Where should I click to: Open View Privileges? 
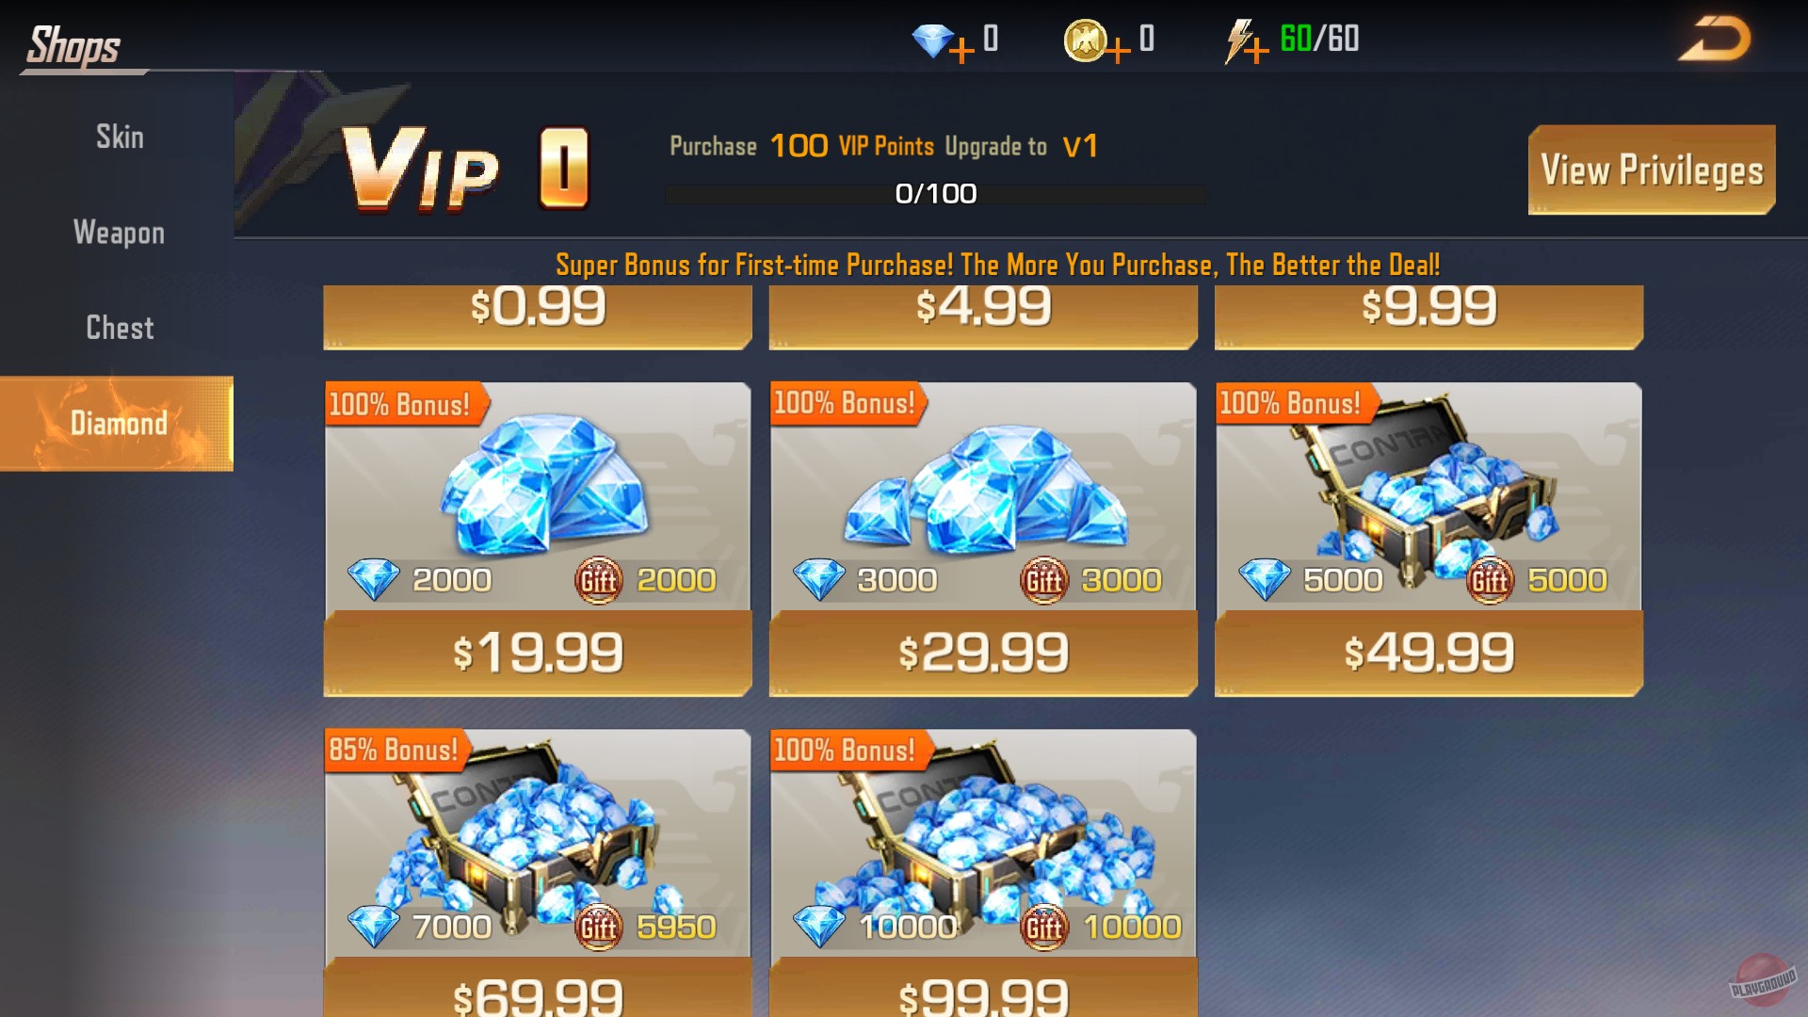pyautogui.click(x=1652, y=170)
